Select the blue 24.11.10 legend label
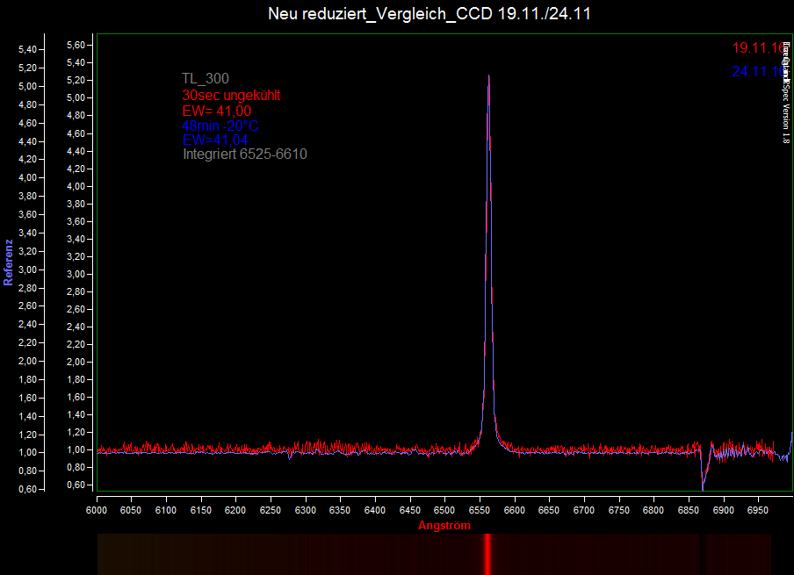Viewport: 794px width, 575px height. pos(757,72)
